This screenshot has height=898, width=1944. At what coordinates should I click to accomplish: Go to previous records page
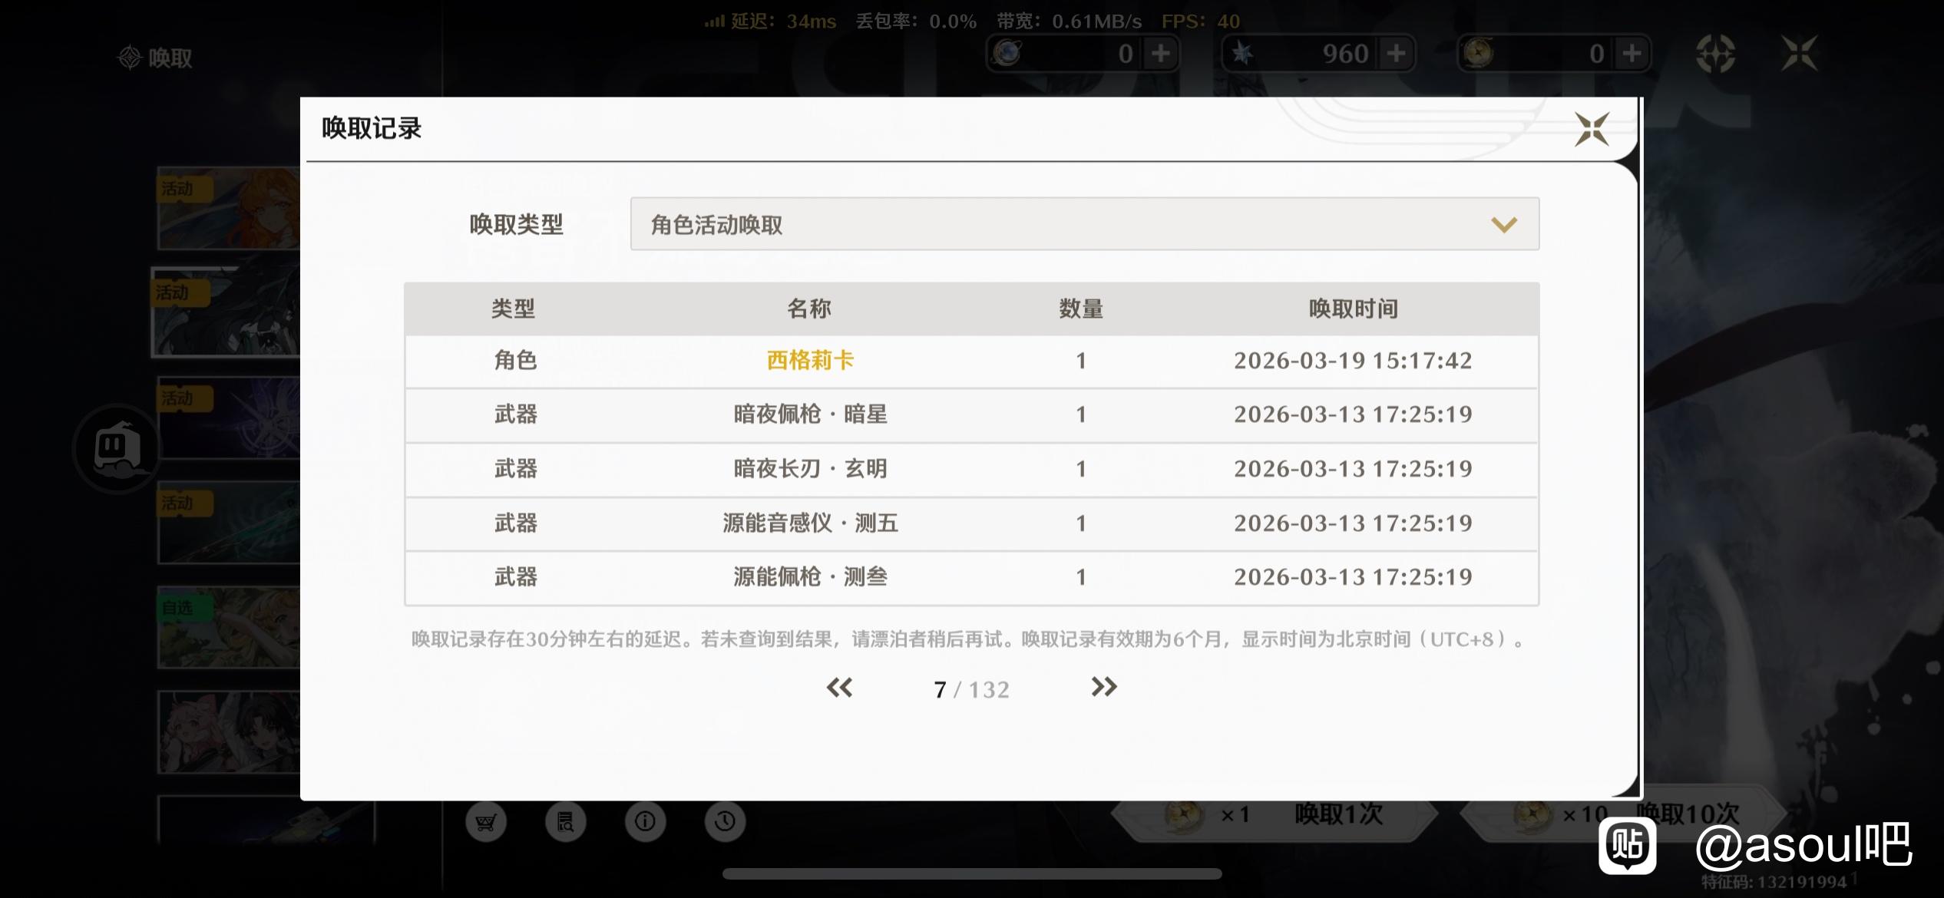(839, 688)
